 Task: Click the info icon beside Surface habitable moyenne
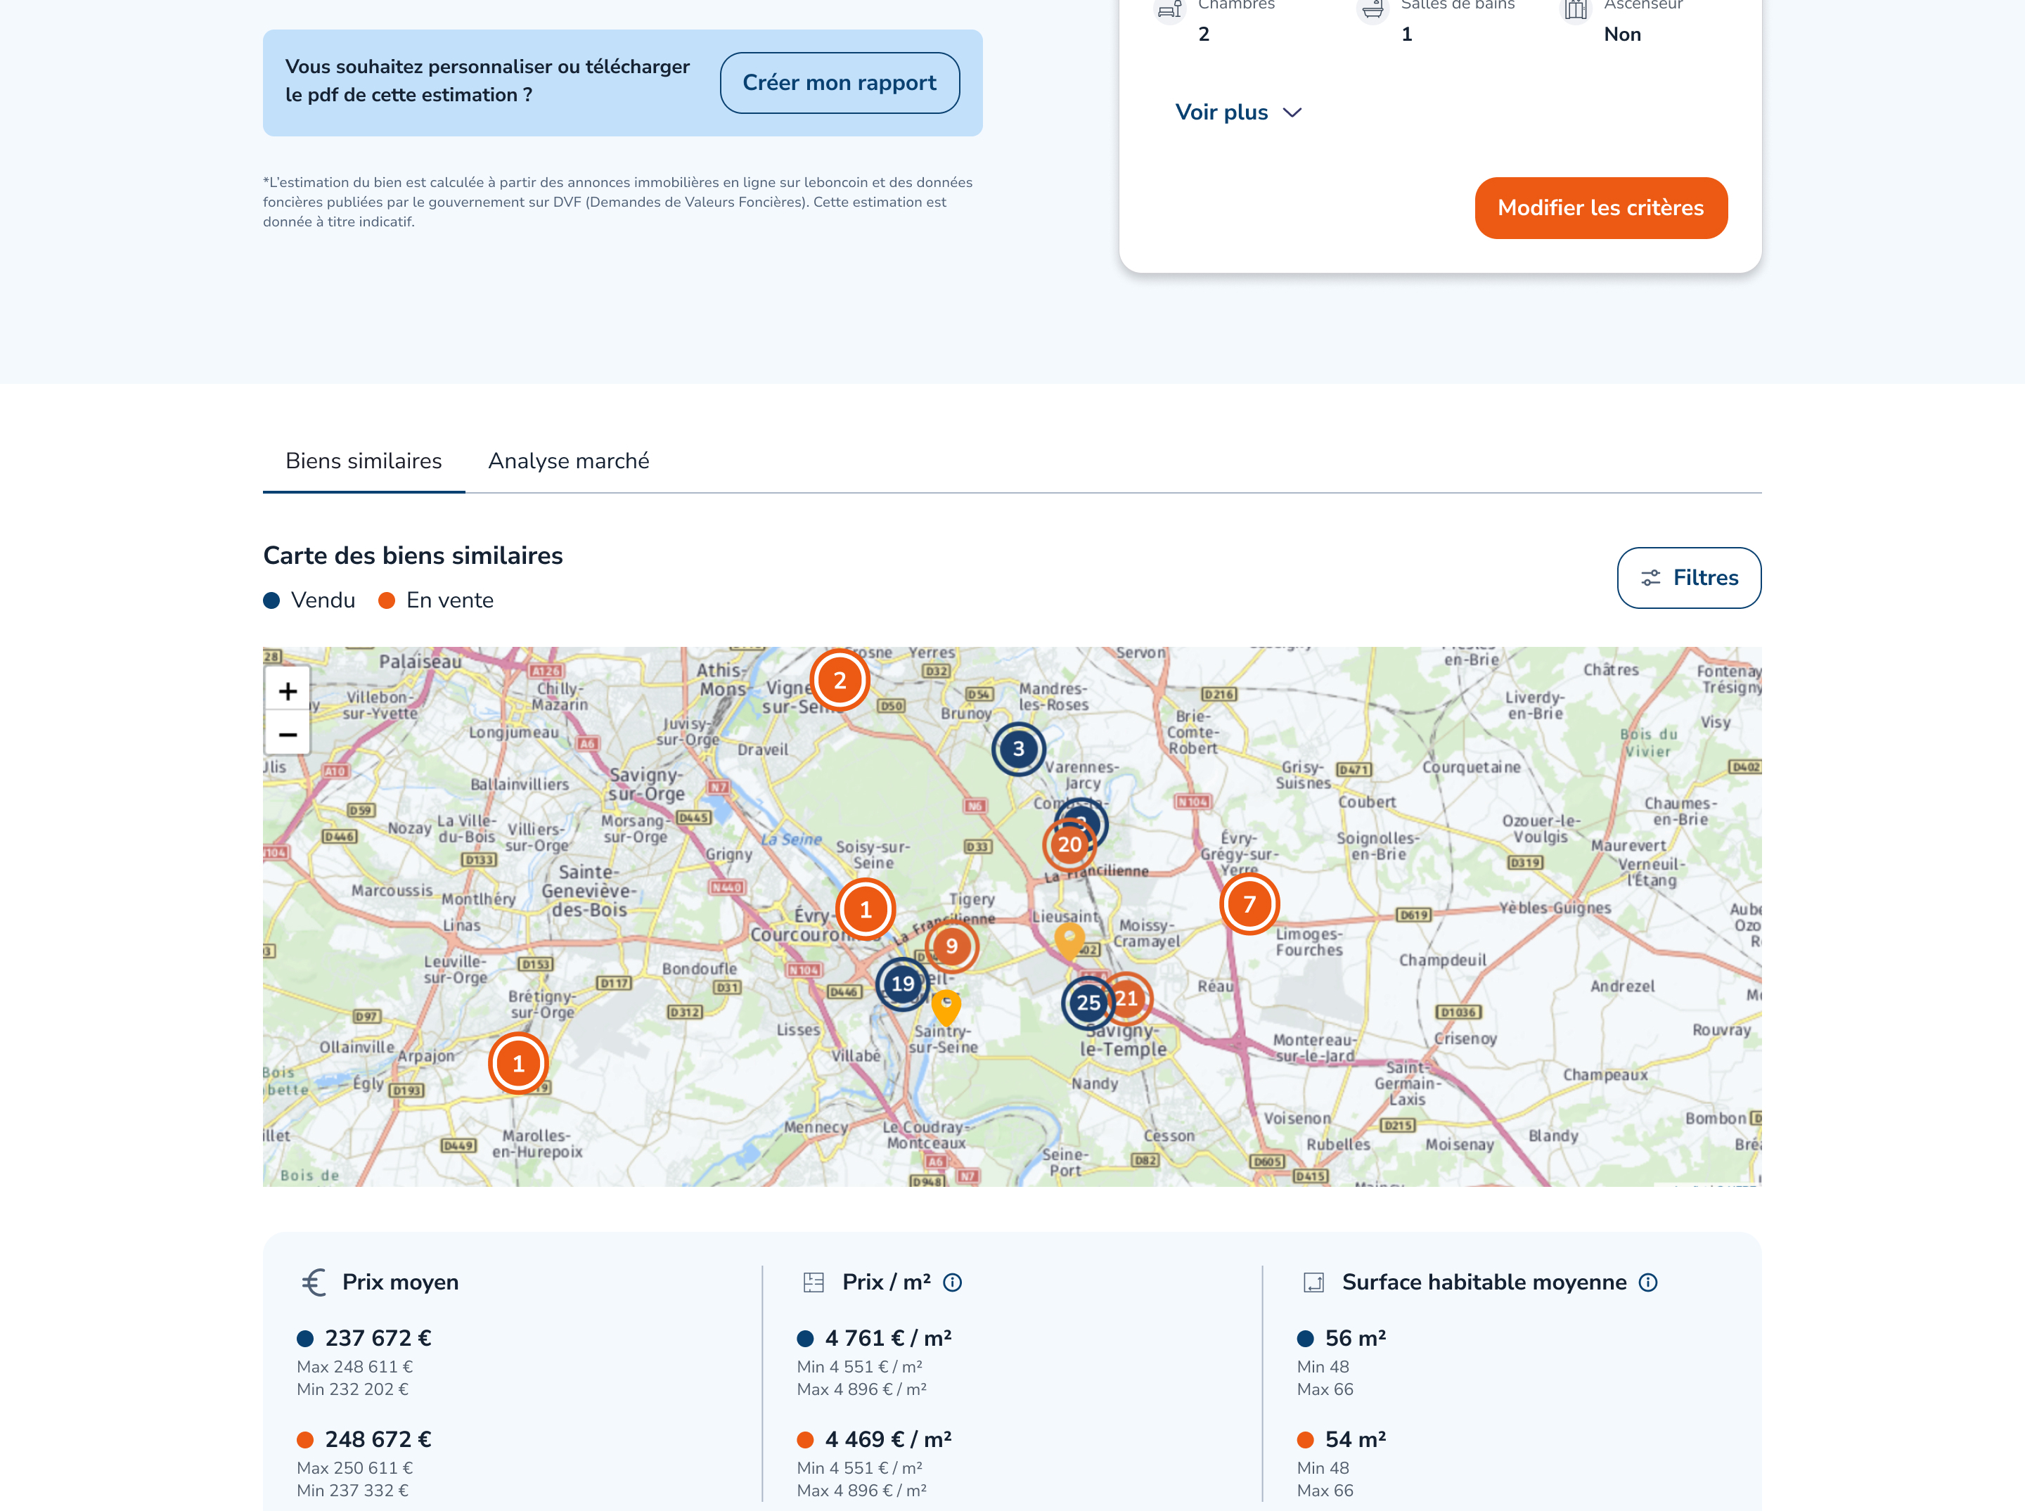click(x=1648, y=1282)
